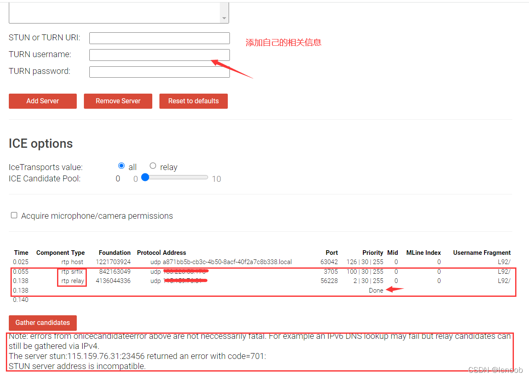Click the rtp host candidate row
Screen dimensions: 529x377
[72, 262]
